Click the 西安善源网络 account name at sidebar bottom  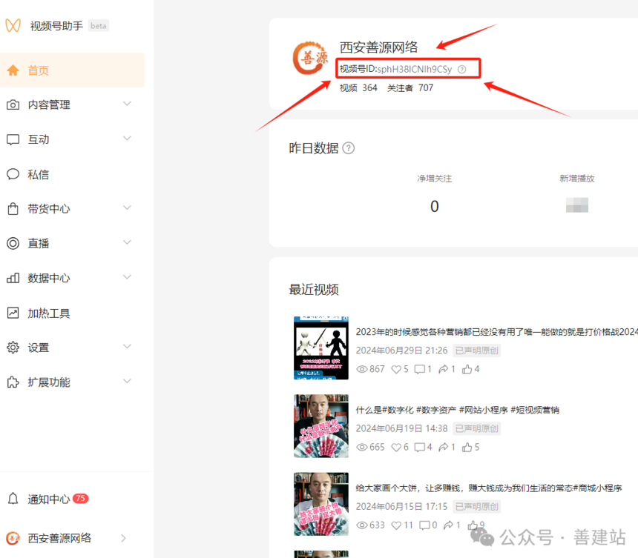click(x=59, y=538)
